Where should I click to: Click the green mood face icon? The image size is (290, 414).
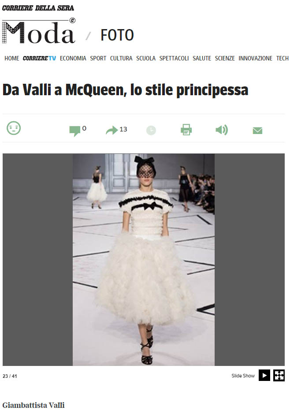click(14, 128)
